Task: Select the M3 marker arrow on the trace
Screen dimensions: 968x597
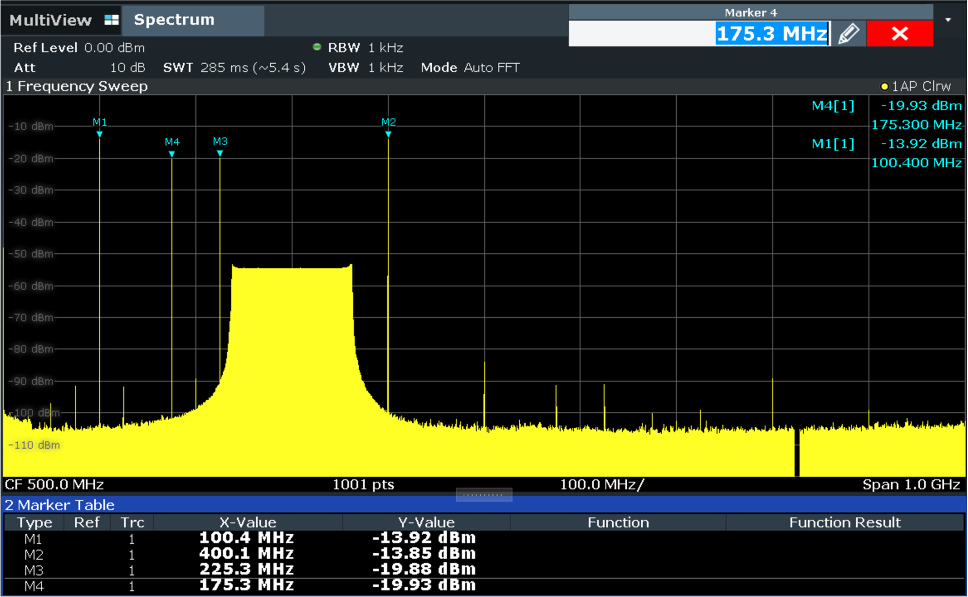Action: point(220,152)
